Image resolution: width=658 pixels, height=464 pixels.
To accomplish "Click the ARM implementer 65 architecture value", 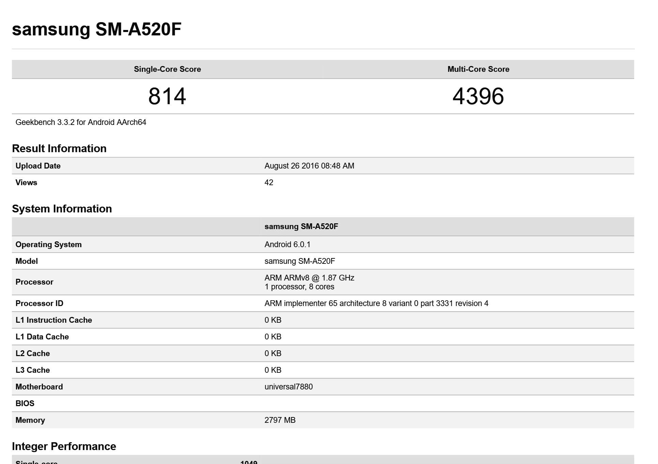I will click(x=376, y=303).
